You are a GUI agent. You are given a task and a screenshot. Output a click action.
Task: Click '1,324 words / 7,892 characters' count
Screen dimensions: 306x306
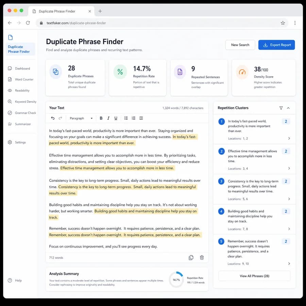click(183, 108)
